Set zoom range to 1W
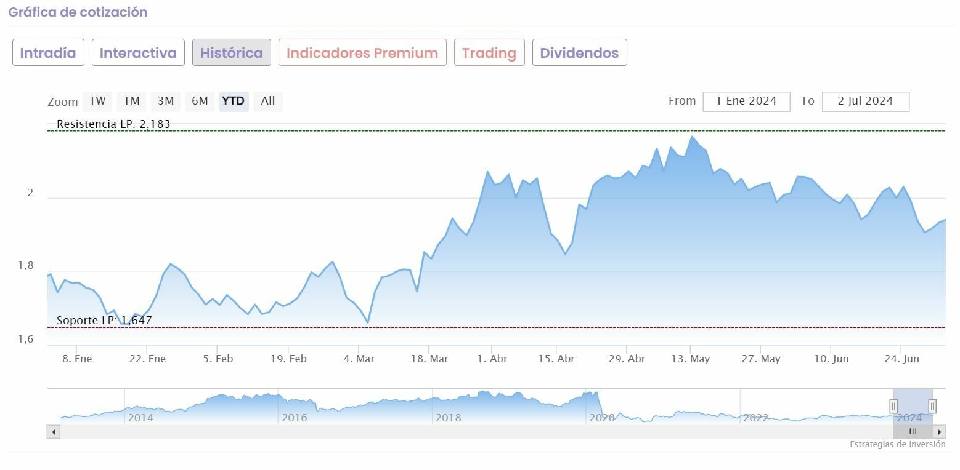960x470 pixels. pyautogui.click(x=97, y=101)
